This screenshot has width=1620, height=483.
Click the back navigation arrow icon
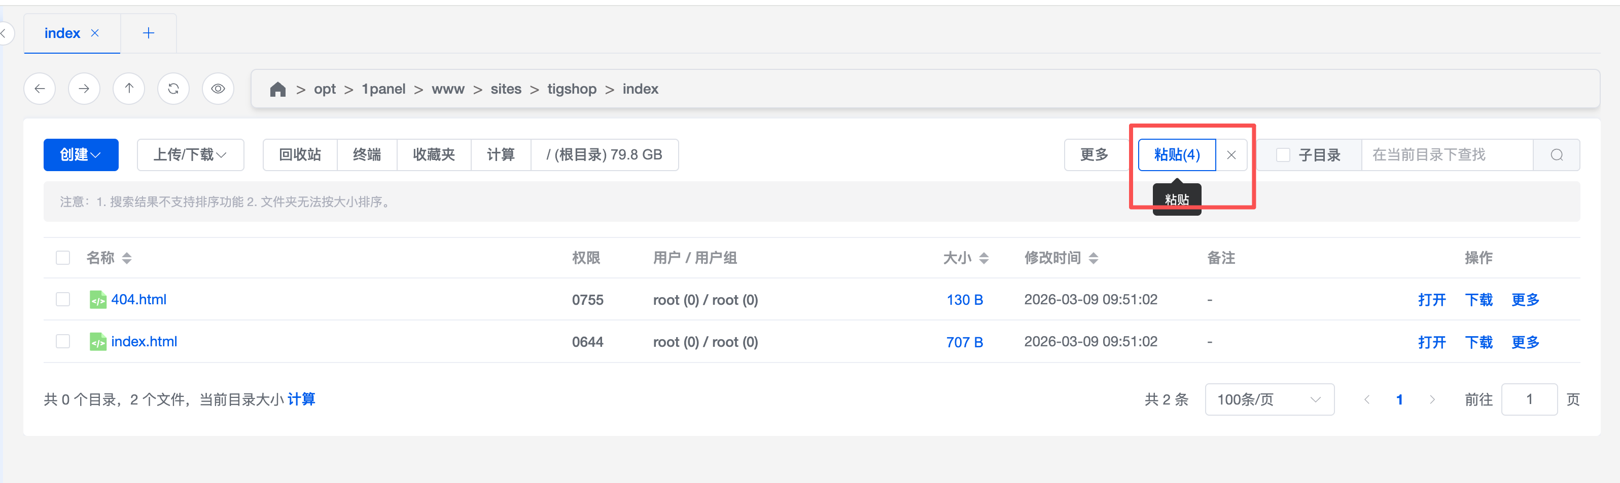click(x=40, y=89)
